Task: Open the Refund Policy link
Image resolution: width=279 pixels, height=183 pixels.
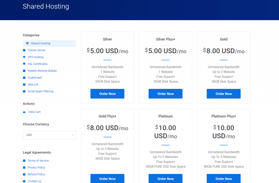Action: [36, 175]
